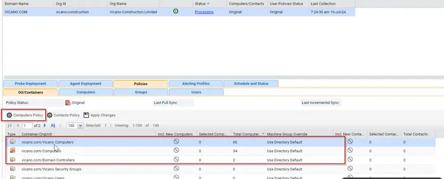Open the Schedule and Status tab
Image resolution: width=444 pixels, height=179 pixels.
(251, 84)
